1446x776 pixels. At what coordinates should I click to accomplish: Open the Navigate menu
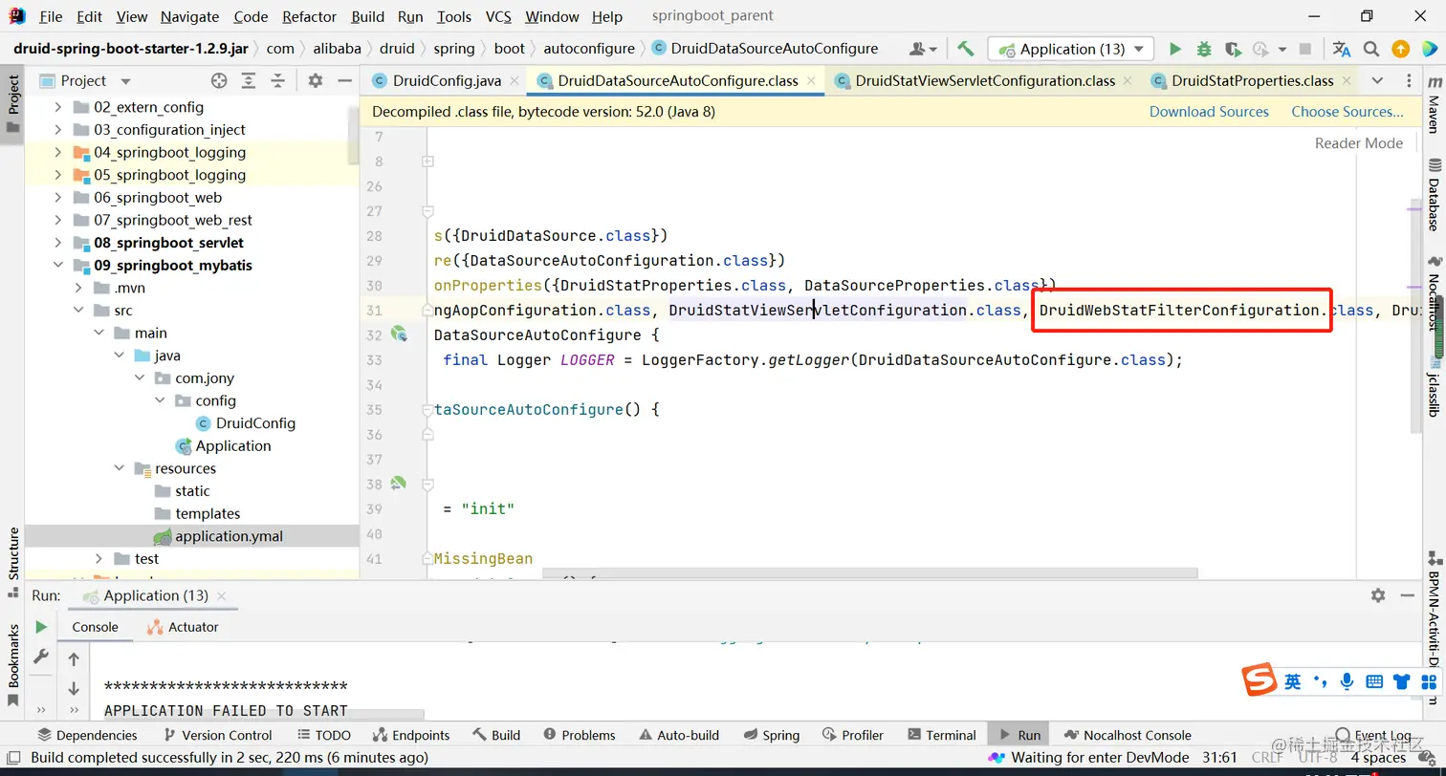[190, 16]
